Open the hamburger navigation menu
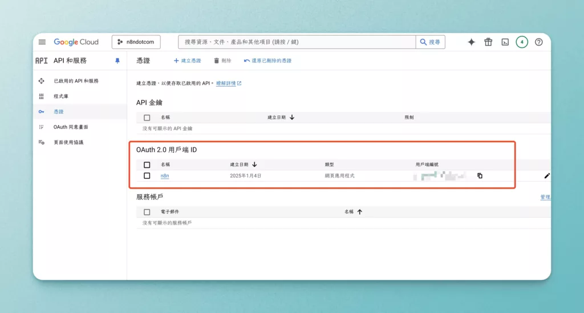Image resolution: width=584 pixels, height=313 pixels. coord(42,42)
